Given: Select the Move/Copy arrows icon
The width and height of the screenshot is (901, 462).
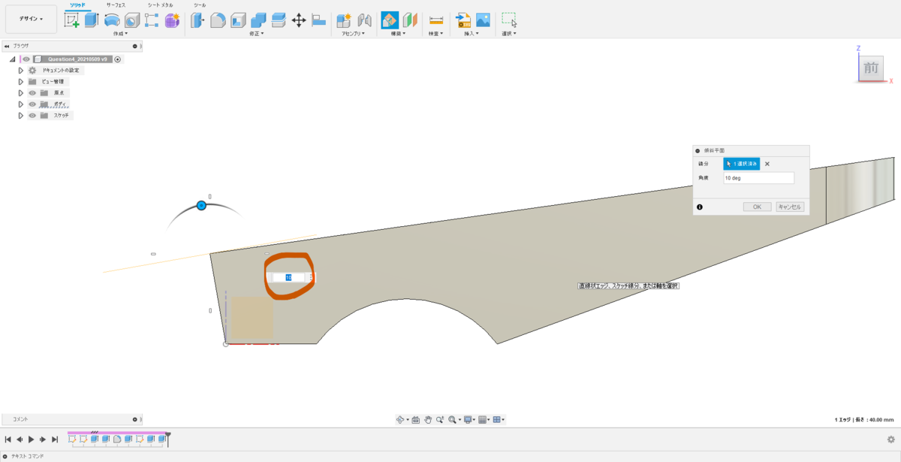Looking at the screenshot, I should 299,20.
